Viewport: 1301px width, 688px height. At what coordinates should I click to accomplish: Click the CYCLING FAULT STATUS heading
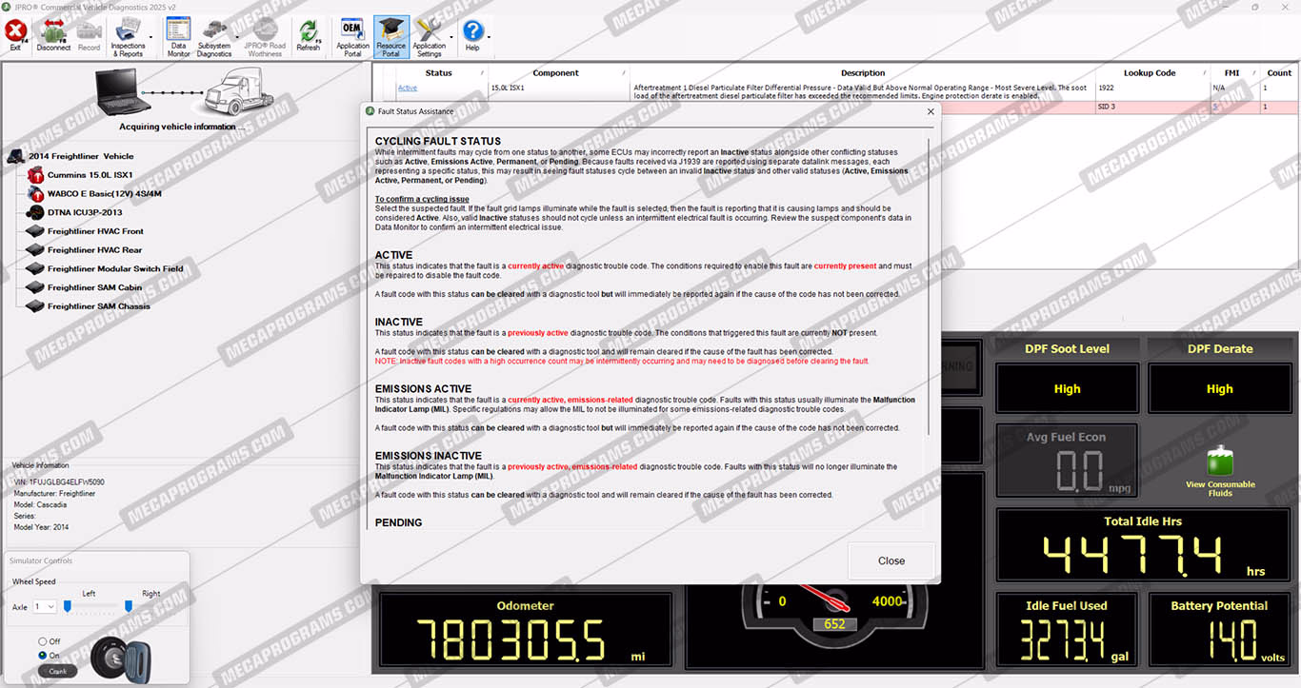click(438, 141)
